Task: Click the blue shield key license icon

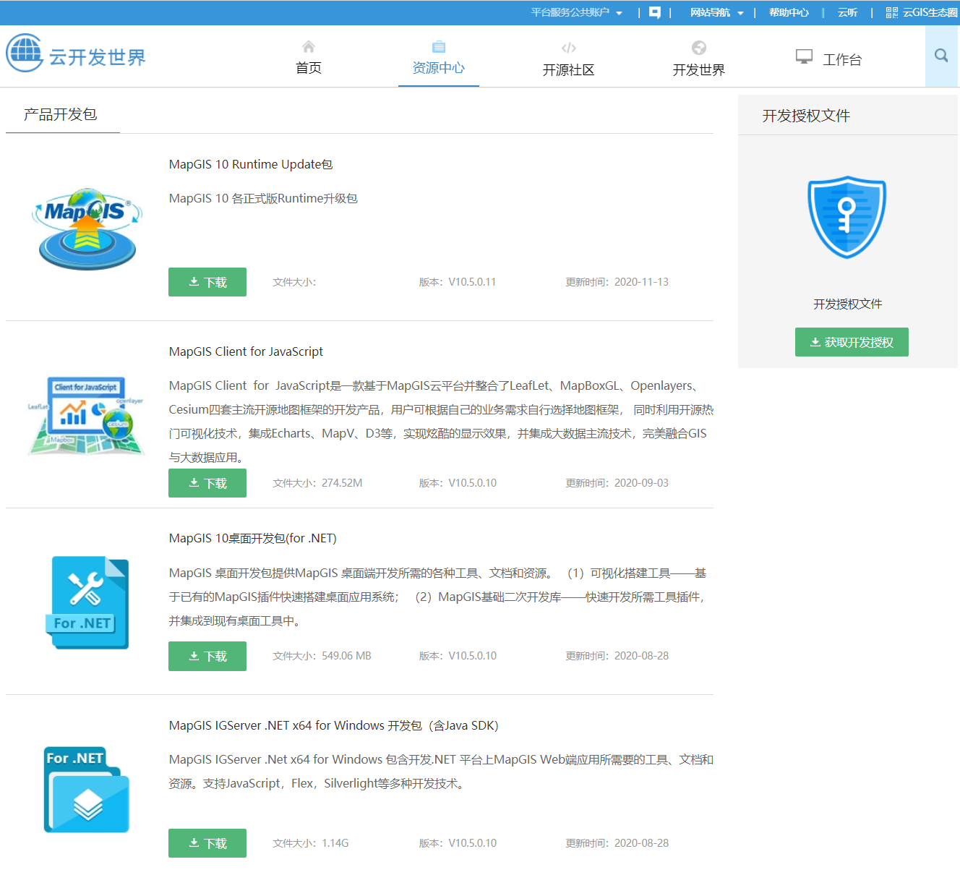Action: (847, 217)
